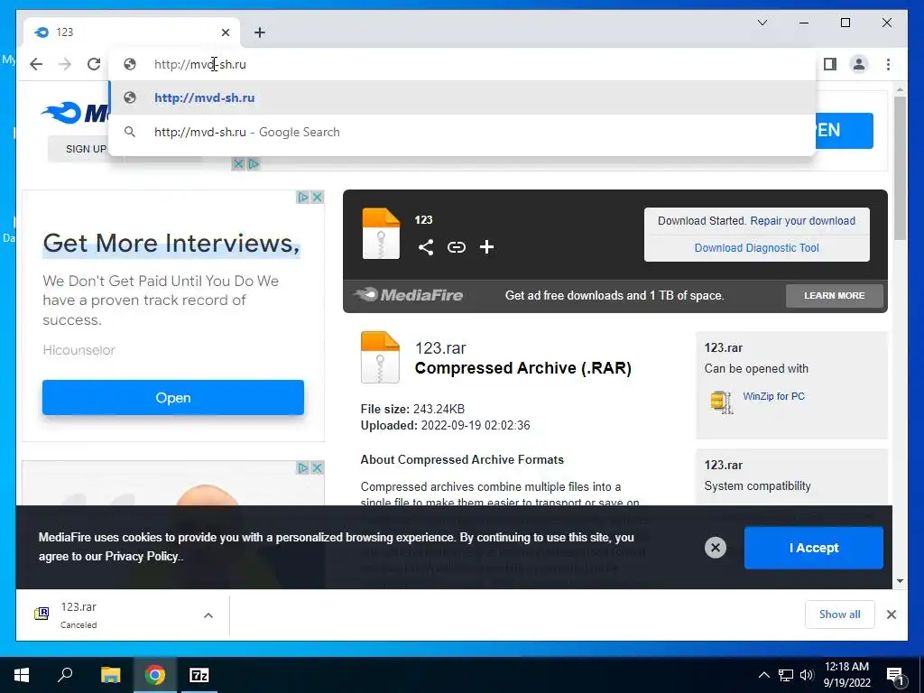Click the plus icon next to the link icon
Image resolution: width=924 pixels, height=693 pixels.
click(x=486, y=247)
